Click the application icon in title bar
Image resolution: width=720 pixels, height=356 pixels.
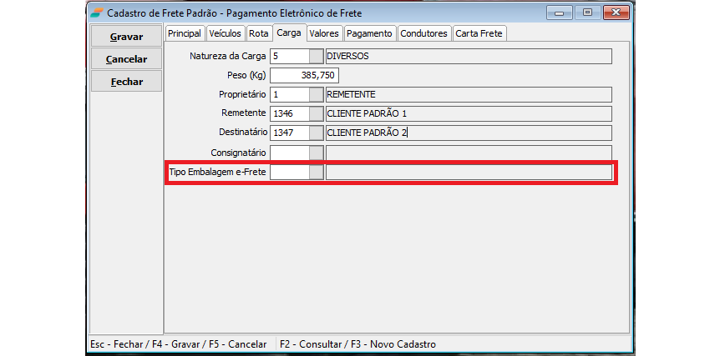[97, 13]
